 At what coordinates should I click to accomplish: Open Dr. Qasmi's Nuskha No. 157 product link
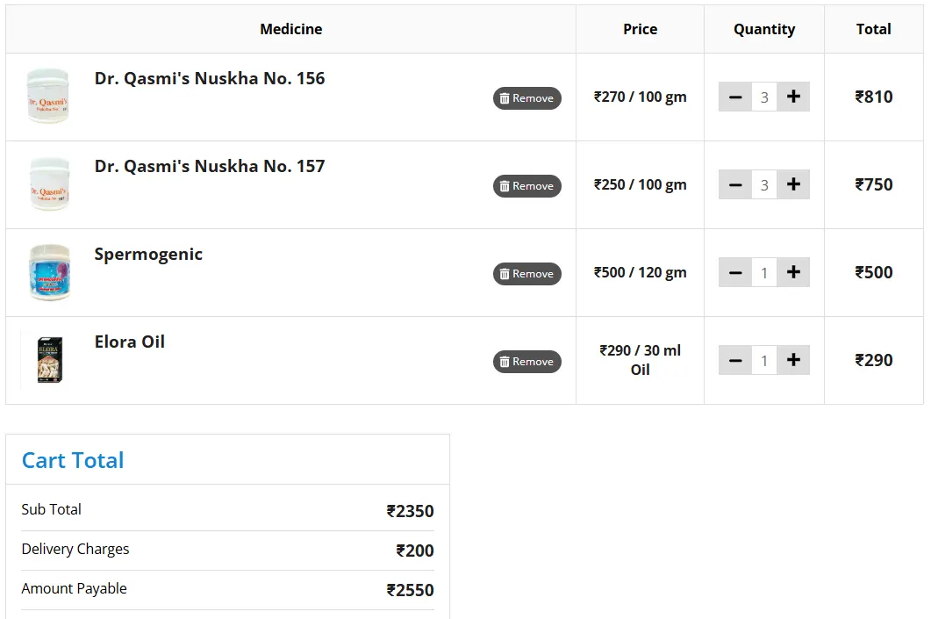click(210, 166)
